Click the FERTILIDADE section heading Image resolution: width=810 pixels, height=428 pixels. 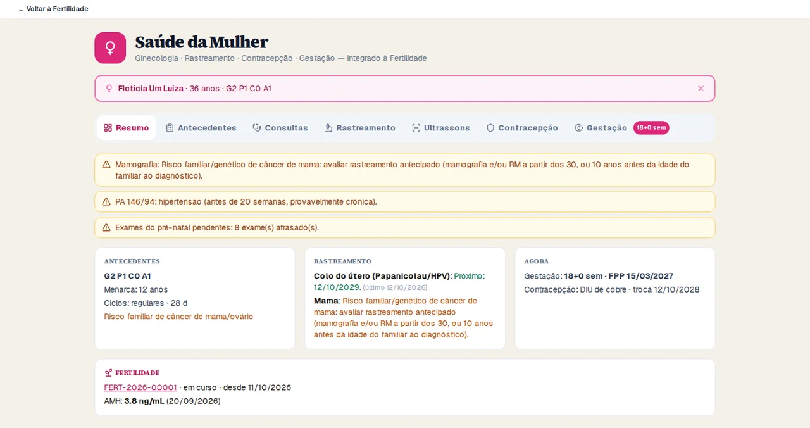[x=137, y=373]
